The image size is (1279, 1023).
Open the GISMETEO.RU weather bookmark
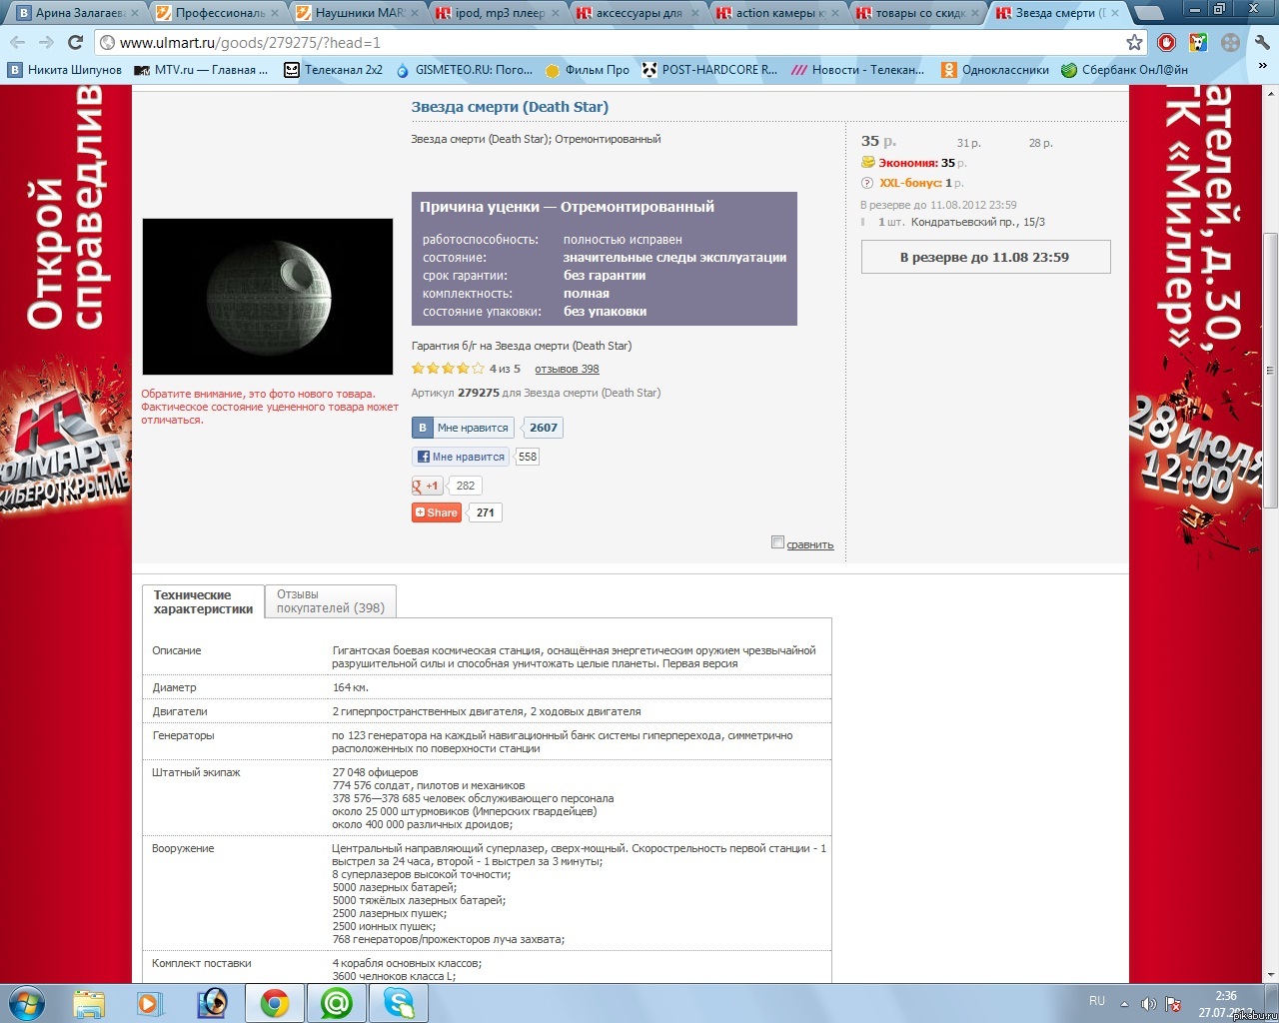click(x=464, y=70)
